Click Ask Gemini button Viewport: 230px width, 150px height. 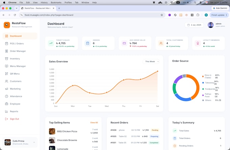(x=220, y=8)
